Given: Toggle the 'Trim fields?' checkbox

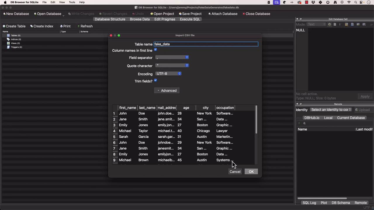Looking at the screenshot, I should [x=155, y=80].
